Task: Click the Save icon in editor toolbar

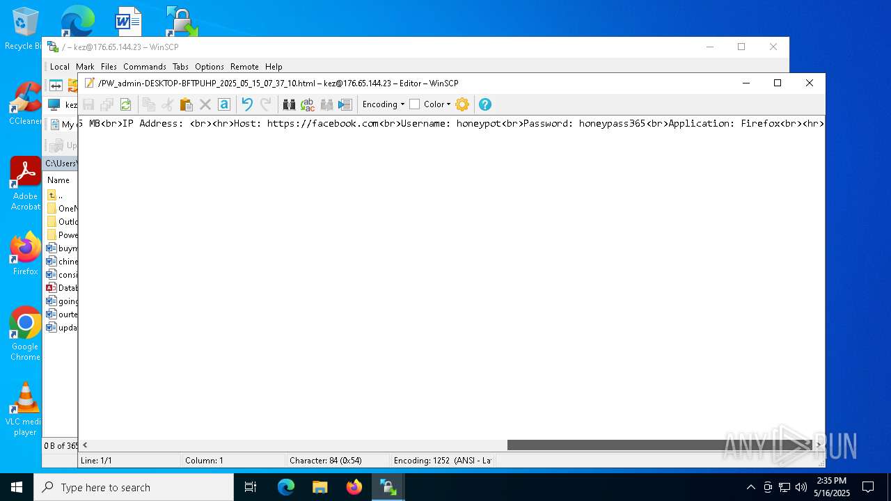Action: click(88, 104)
